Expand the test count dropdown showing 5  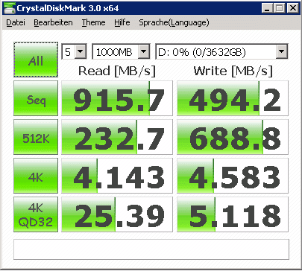[x=74, y=51]
